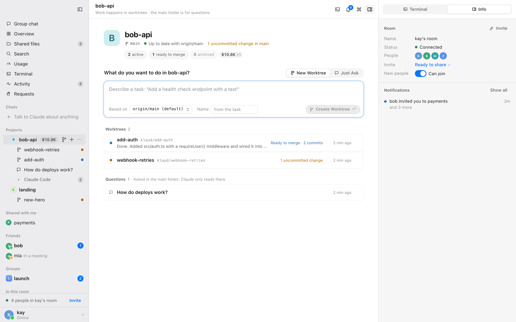Screen dimensions: 516x322
Task: Open Activity in sidebar
Action: [x=44, y=84]
